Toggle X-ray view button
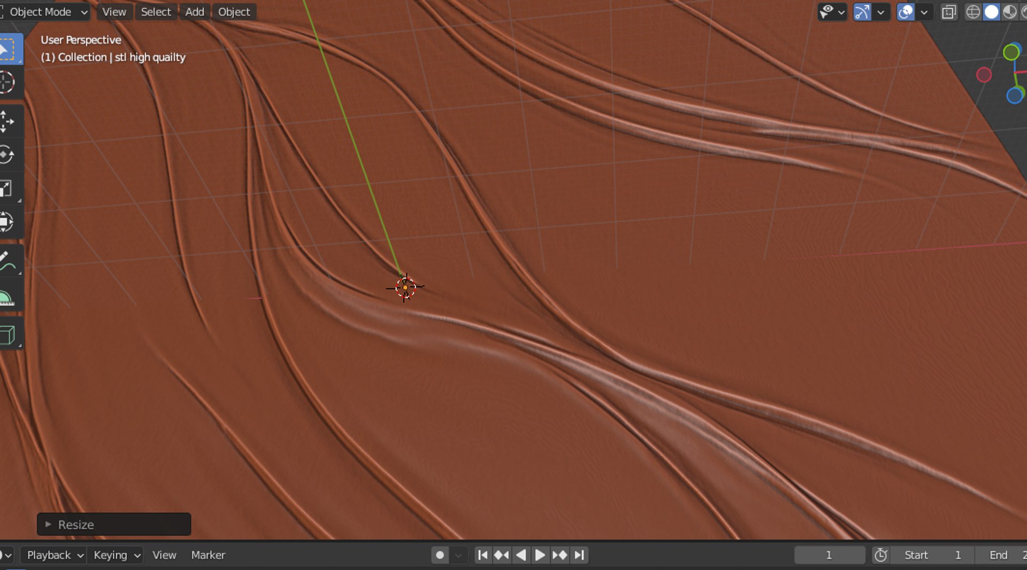1027x570 pixels. point(949,12)
